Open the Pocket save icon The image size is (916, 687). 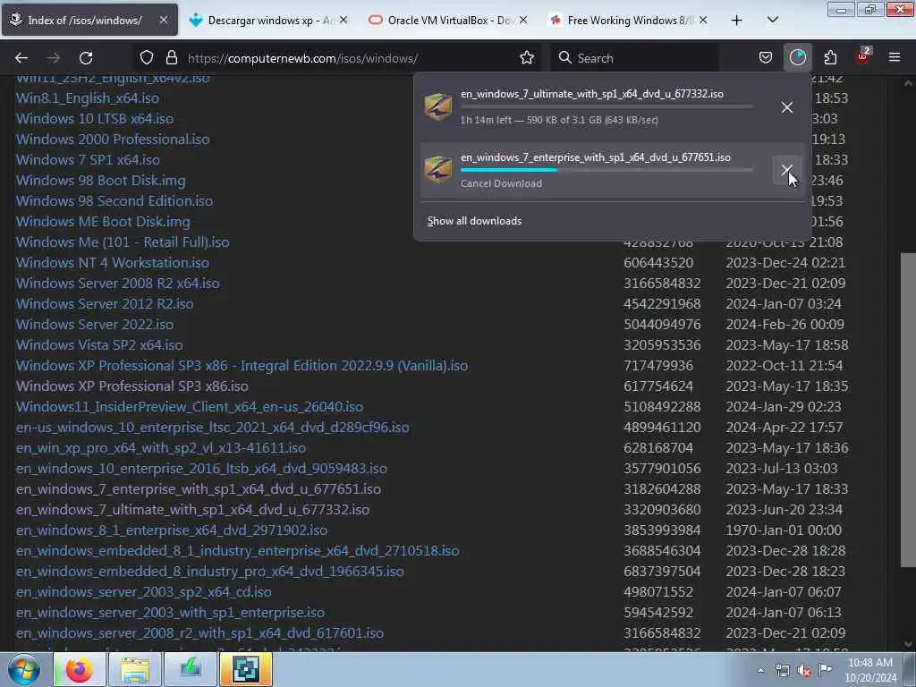click(x=766, y=58)
